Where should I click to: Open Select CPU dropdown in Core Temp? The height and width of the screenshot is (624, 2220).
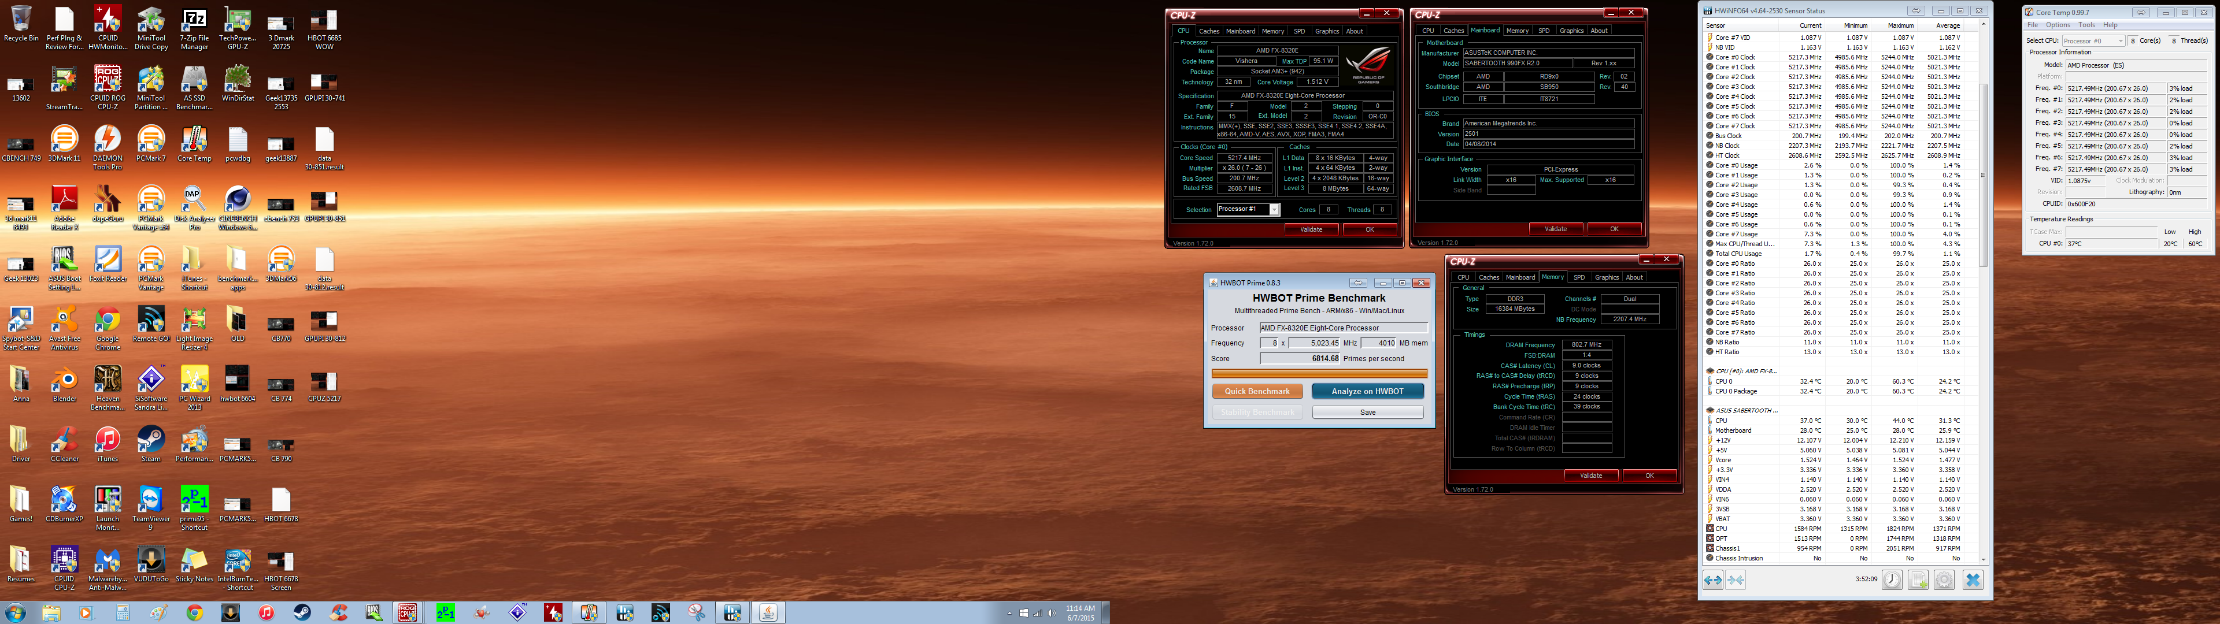pyautogui.click(x=2093, y=40)
